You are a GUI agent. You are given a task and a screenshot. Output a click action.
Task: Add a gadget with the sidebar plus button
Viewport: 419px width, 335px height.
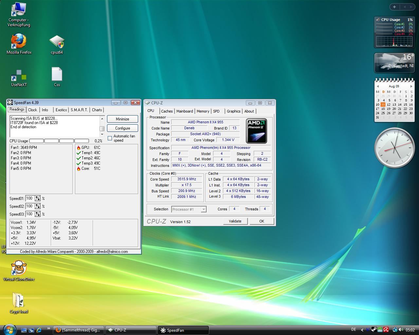(394, 7)
